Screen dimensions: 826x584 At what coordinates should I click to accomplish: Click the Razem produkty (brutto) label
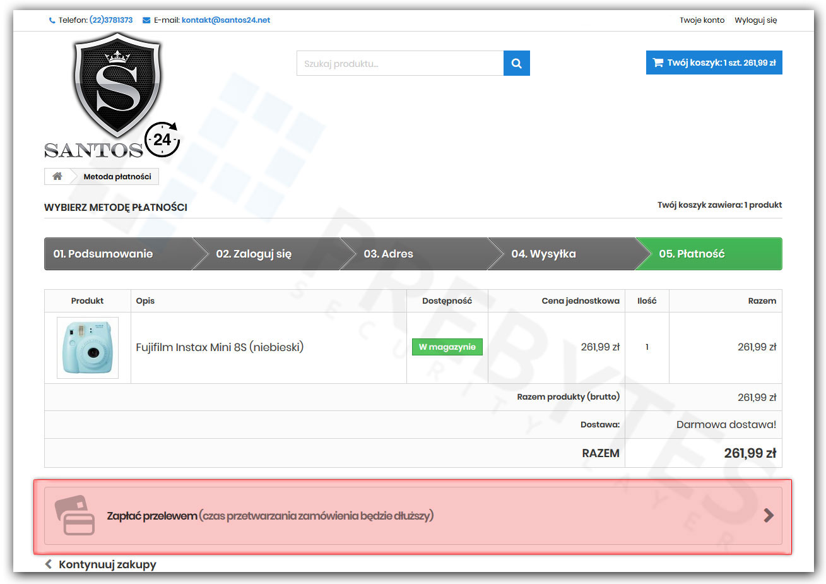click(x=568, y=397)
